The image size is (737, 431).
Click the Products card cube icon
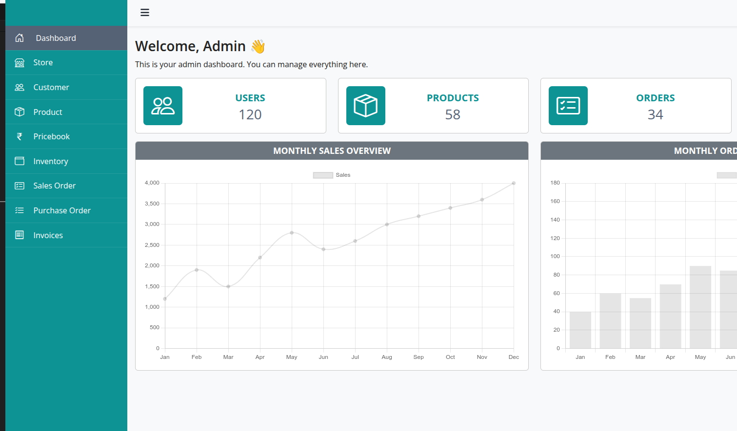pos(366,106)
